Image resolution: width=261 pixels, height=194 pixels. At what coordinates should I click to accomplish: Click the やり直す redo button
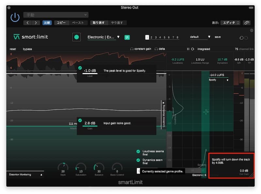(x=117, y=23)
